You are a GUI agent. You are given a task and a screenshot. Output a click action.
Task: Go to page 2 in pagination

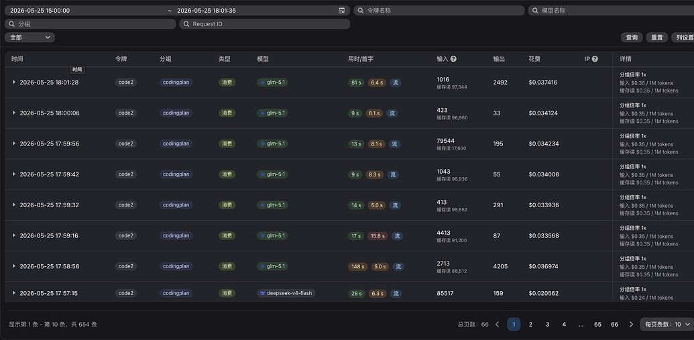point(530,325)
